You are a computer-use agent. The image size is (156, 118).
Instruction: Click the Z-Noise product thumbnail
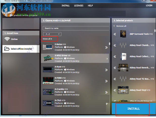pos(48,47)
